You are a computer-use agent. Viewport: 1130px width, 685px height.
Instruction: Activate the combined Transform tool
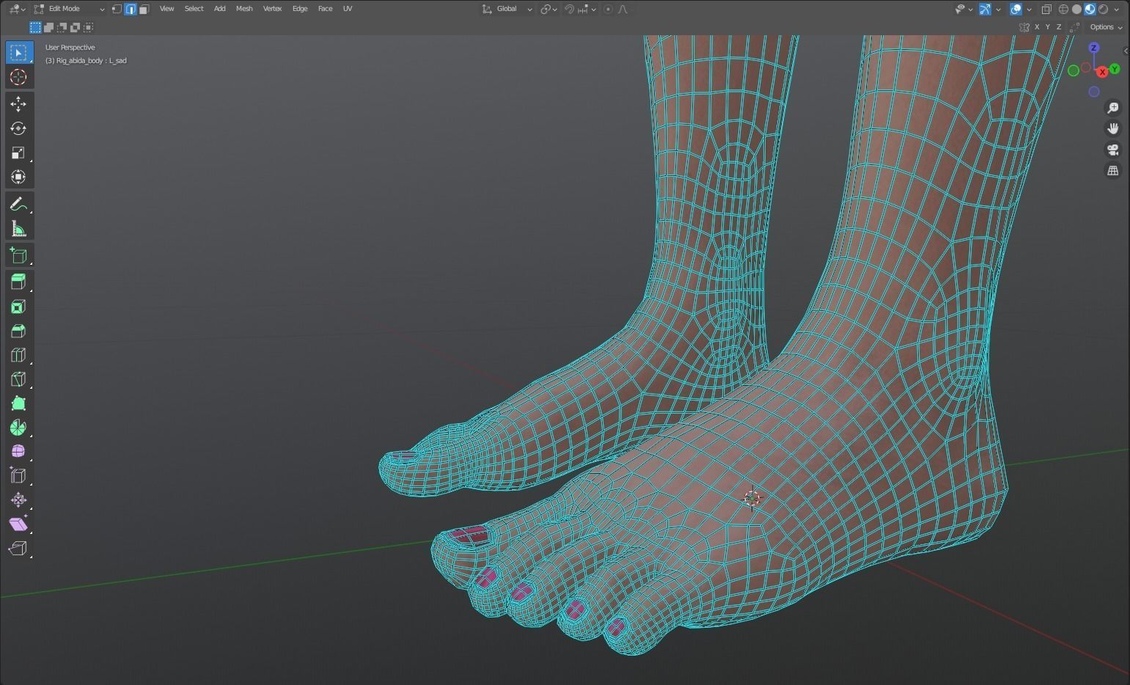[18, 177]
